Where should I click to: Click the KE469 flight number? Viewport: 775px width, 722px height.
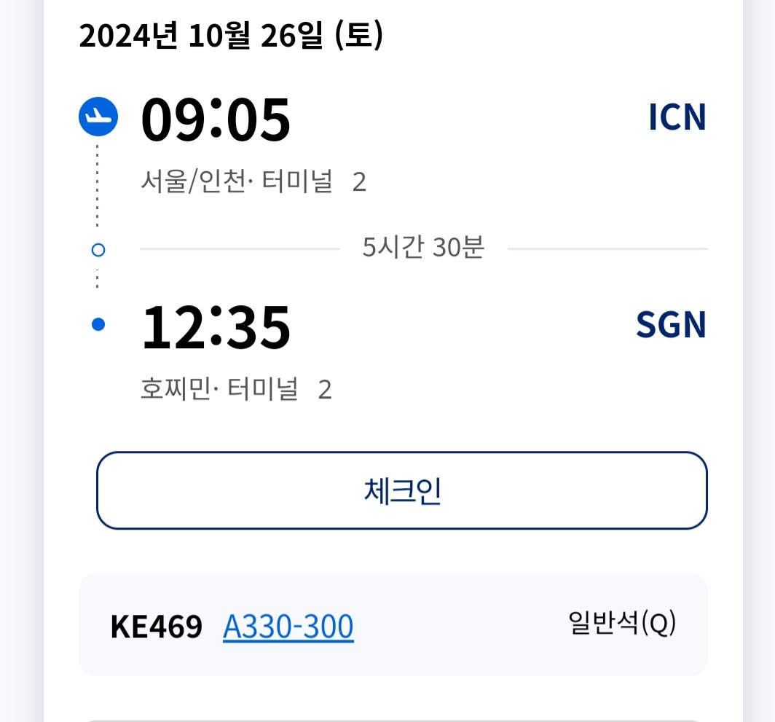click(156, 627)
